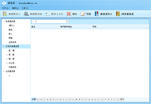Select the 亲人 group

[x=11, y=34]
